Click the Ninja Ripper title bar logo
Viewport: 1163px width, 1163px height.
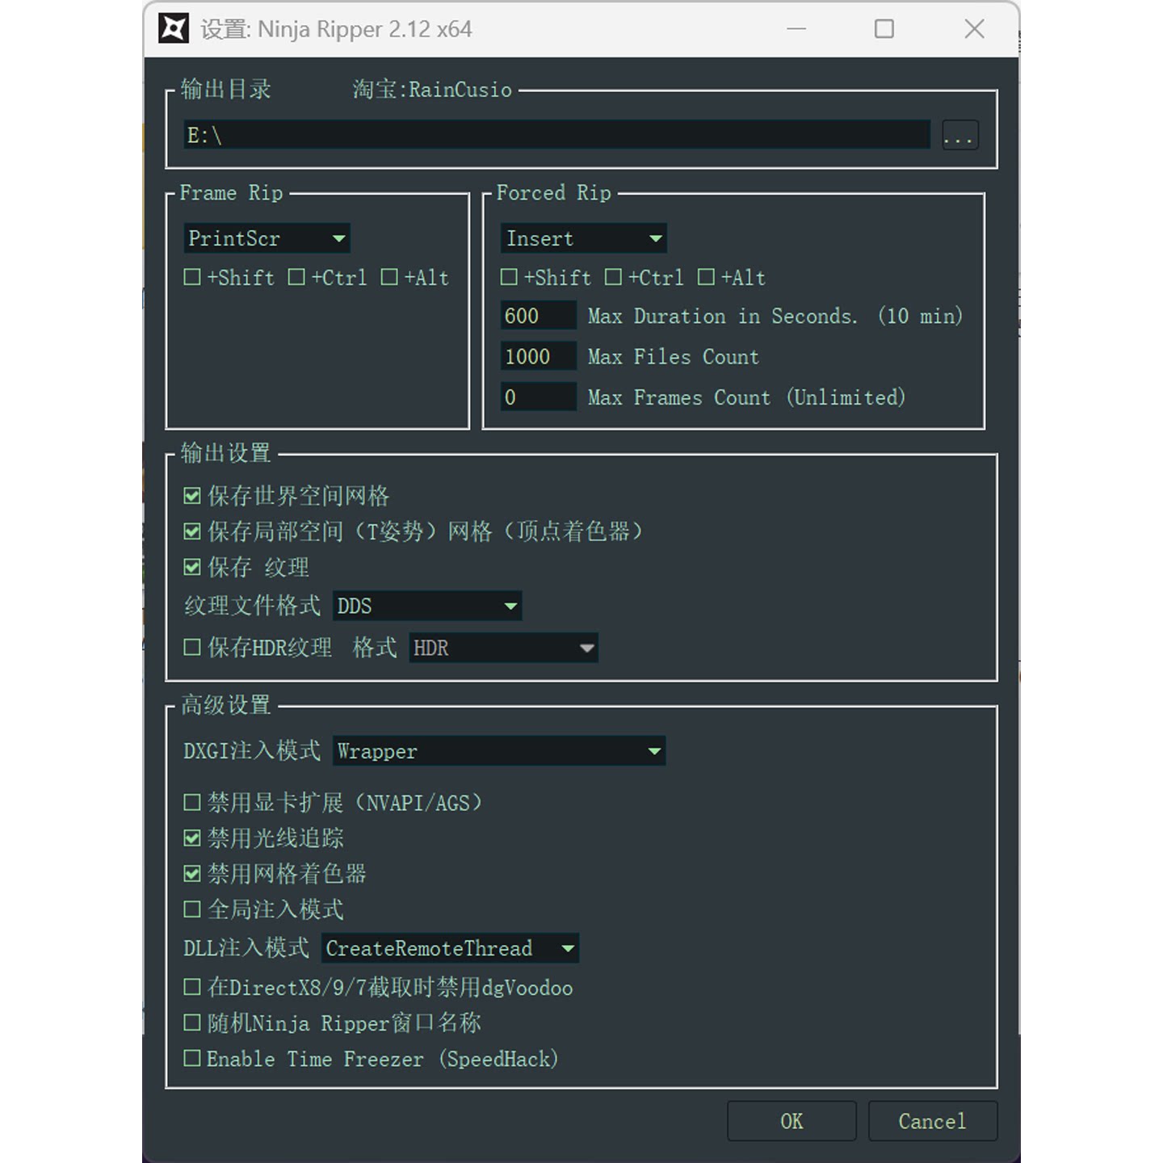pyautogui.click(x=174, y=29)
